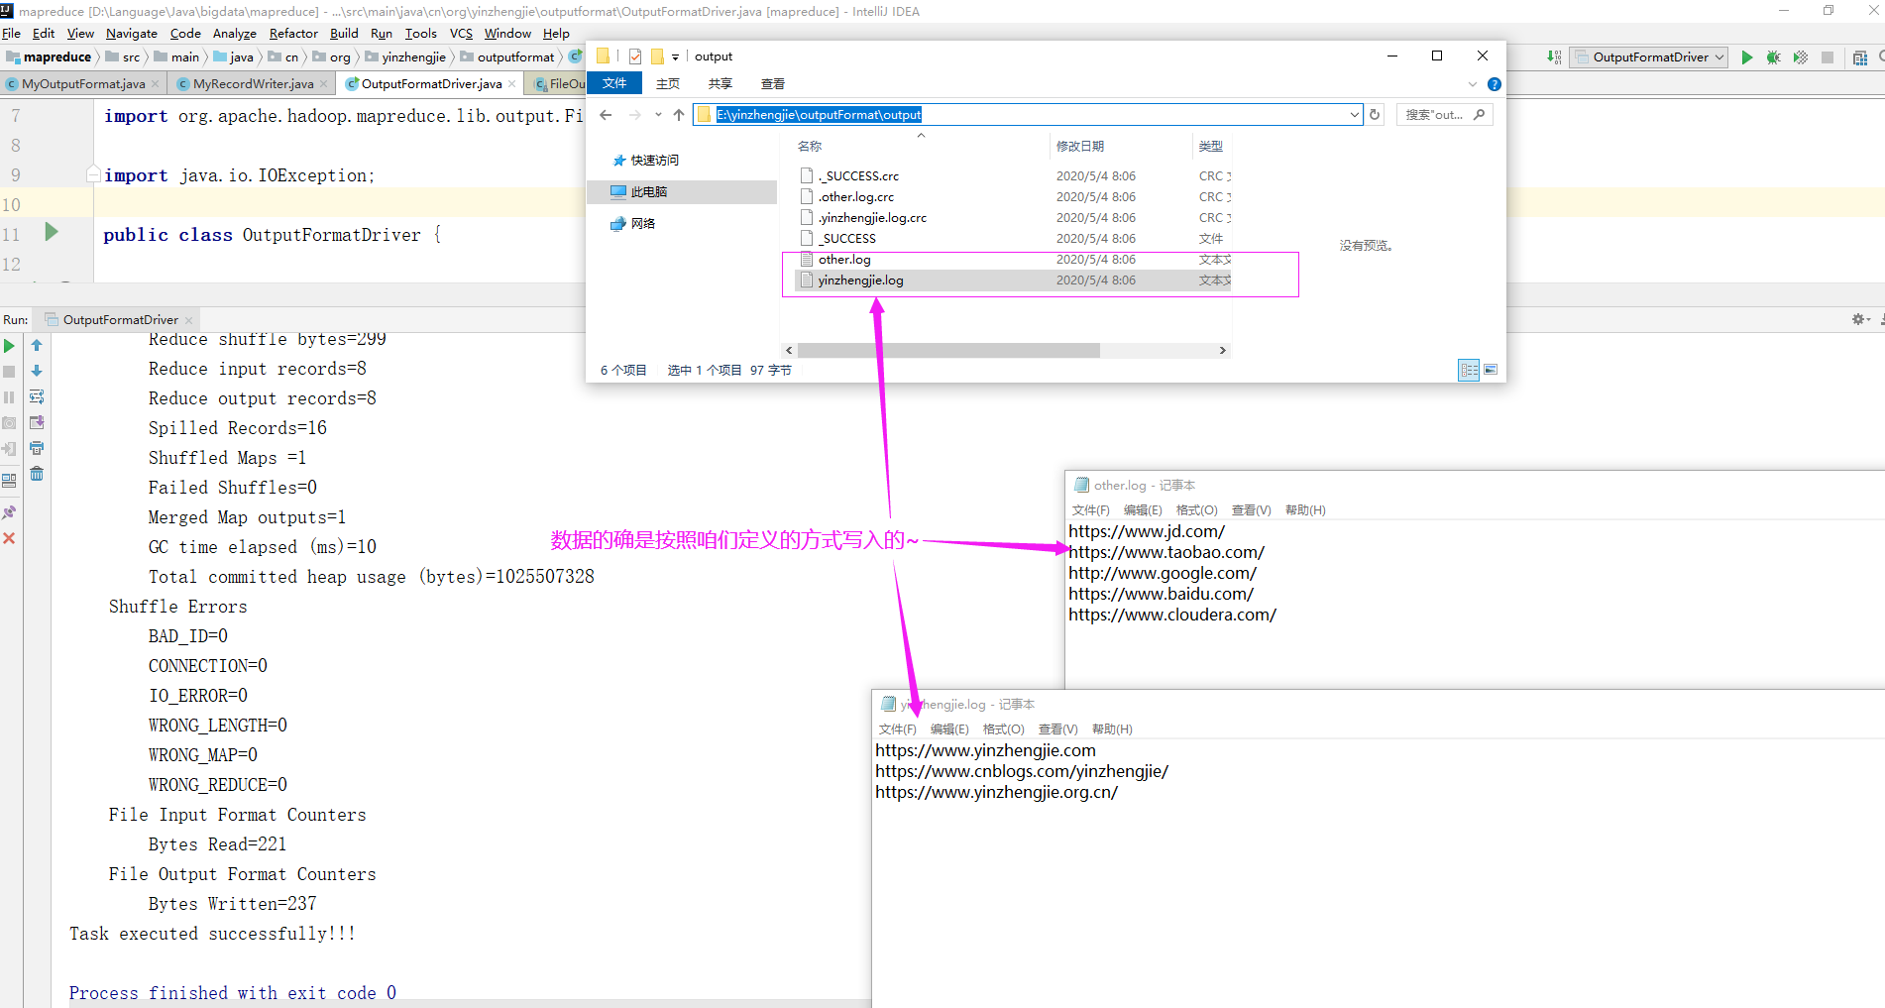Click the up arrow in the Run console
This screenshot has height=1008, width=1885.
pyautogui.click(x=37, y=346)
